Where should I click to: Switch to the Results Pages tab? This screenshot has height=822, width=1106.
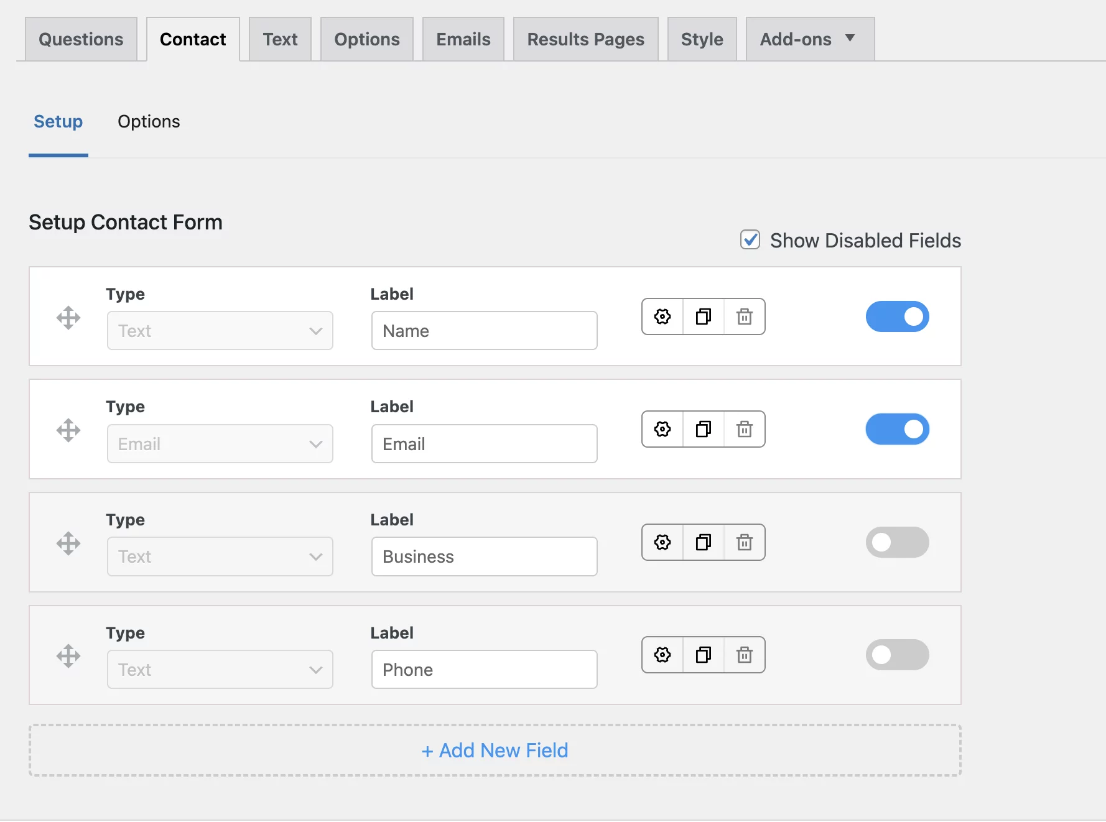[x=585, y=39]
